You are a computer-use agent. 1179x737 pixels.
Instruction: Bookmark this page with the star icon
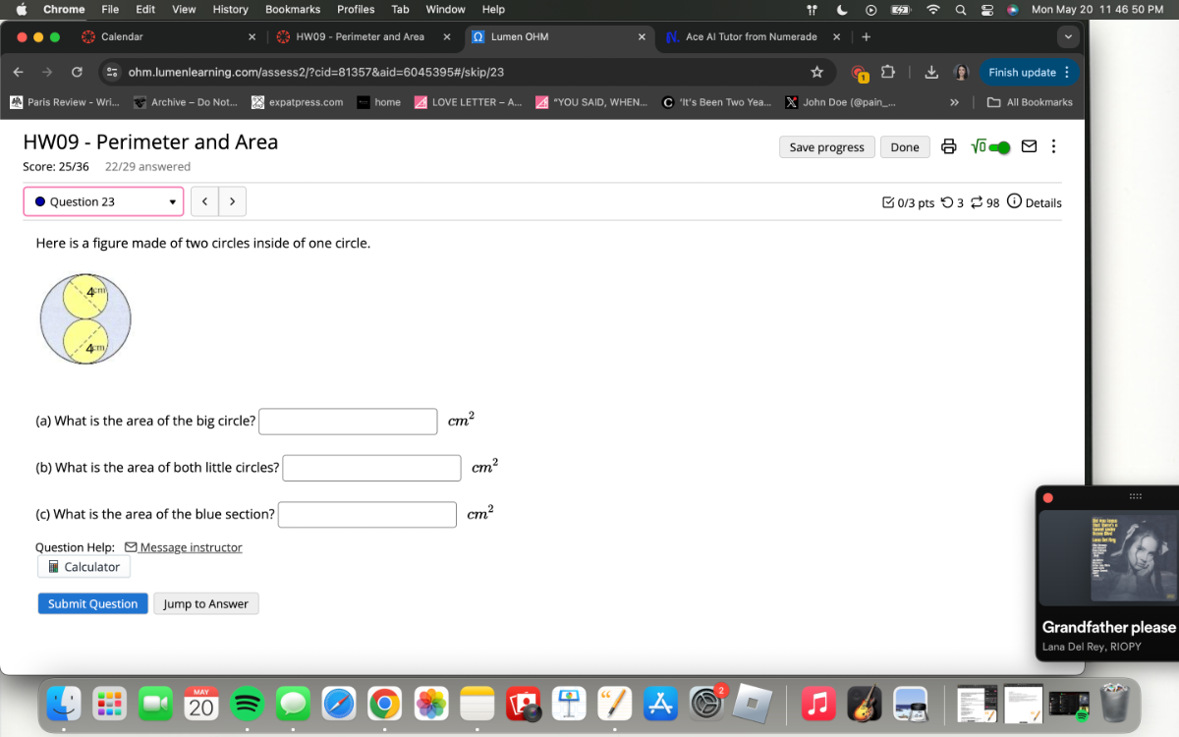pos(816,72)
